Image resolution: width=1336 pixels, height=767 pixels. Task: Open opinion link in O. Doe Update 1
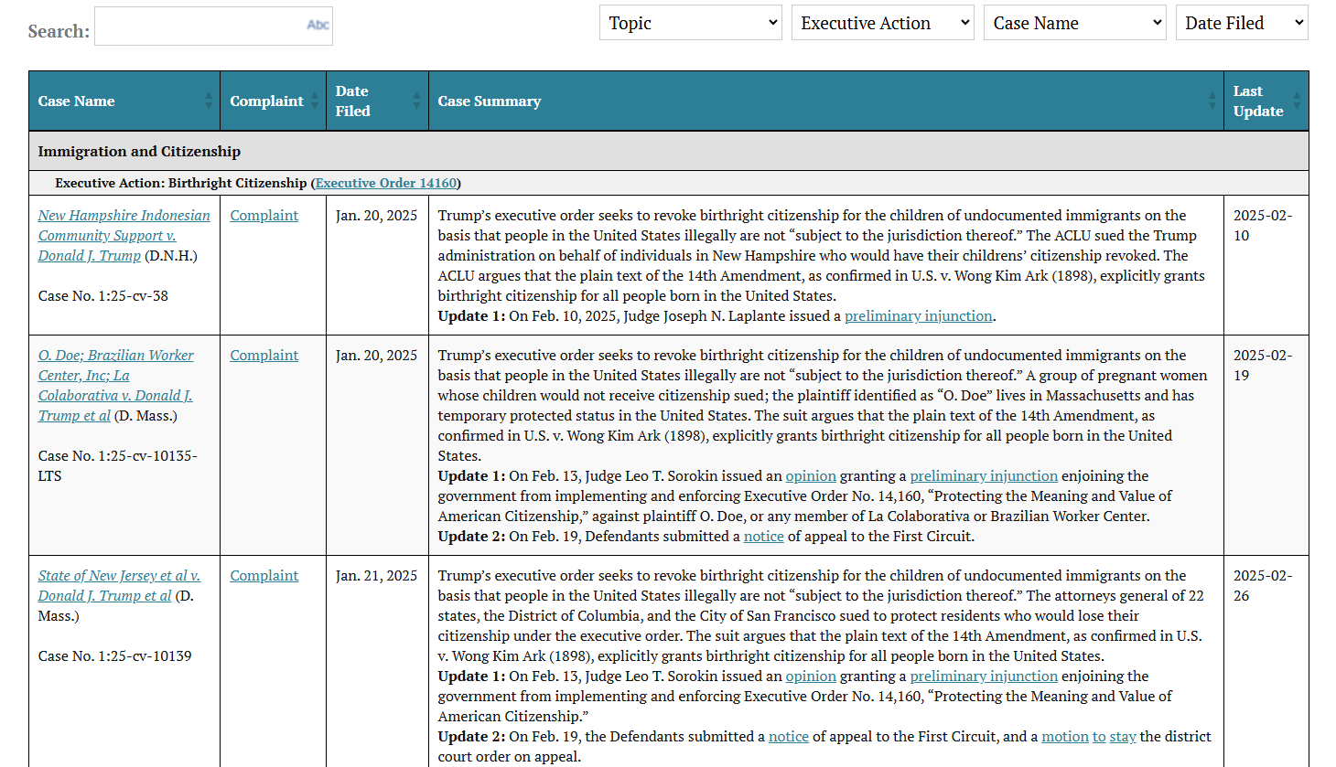point(811,476)
